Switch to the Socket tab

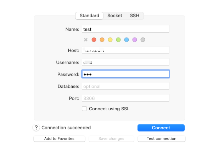coord(114,16)
